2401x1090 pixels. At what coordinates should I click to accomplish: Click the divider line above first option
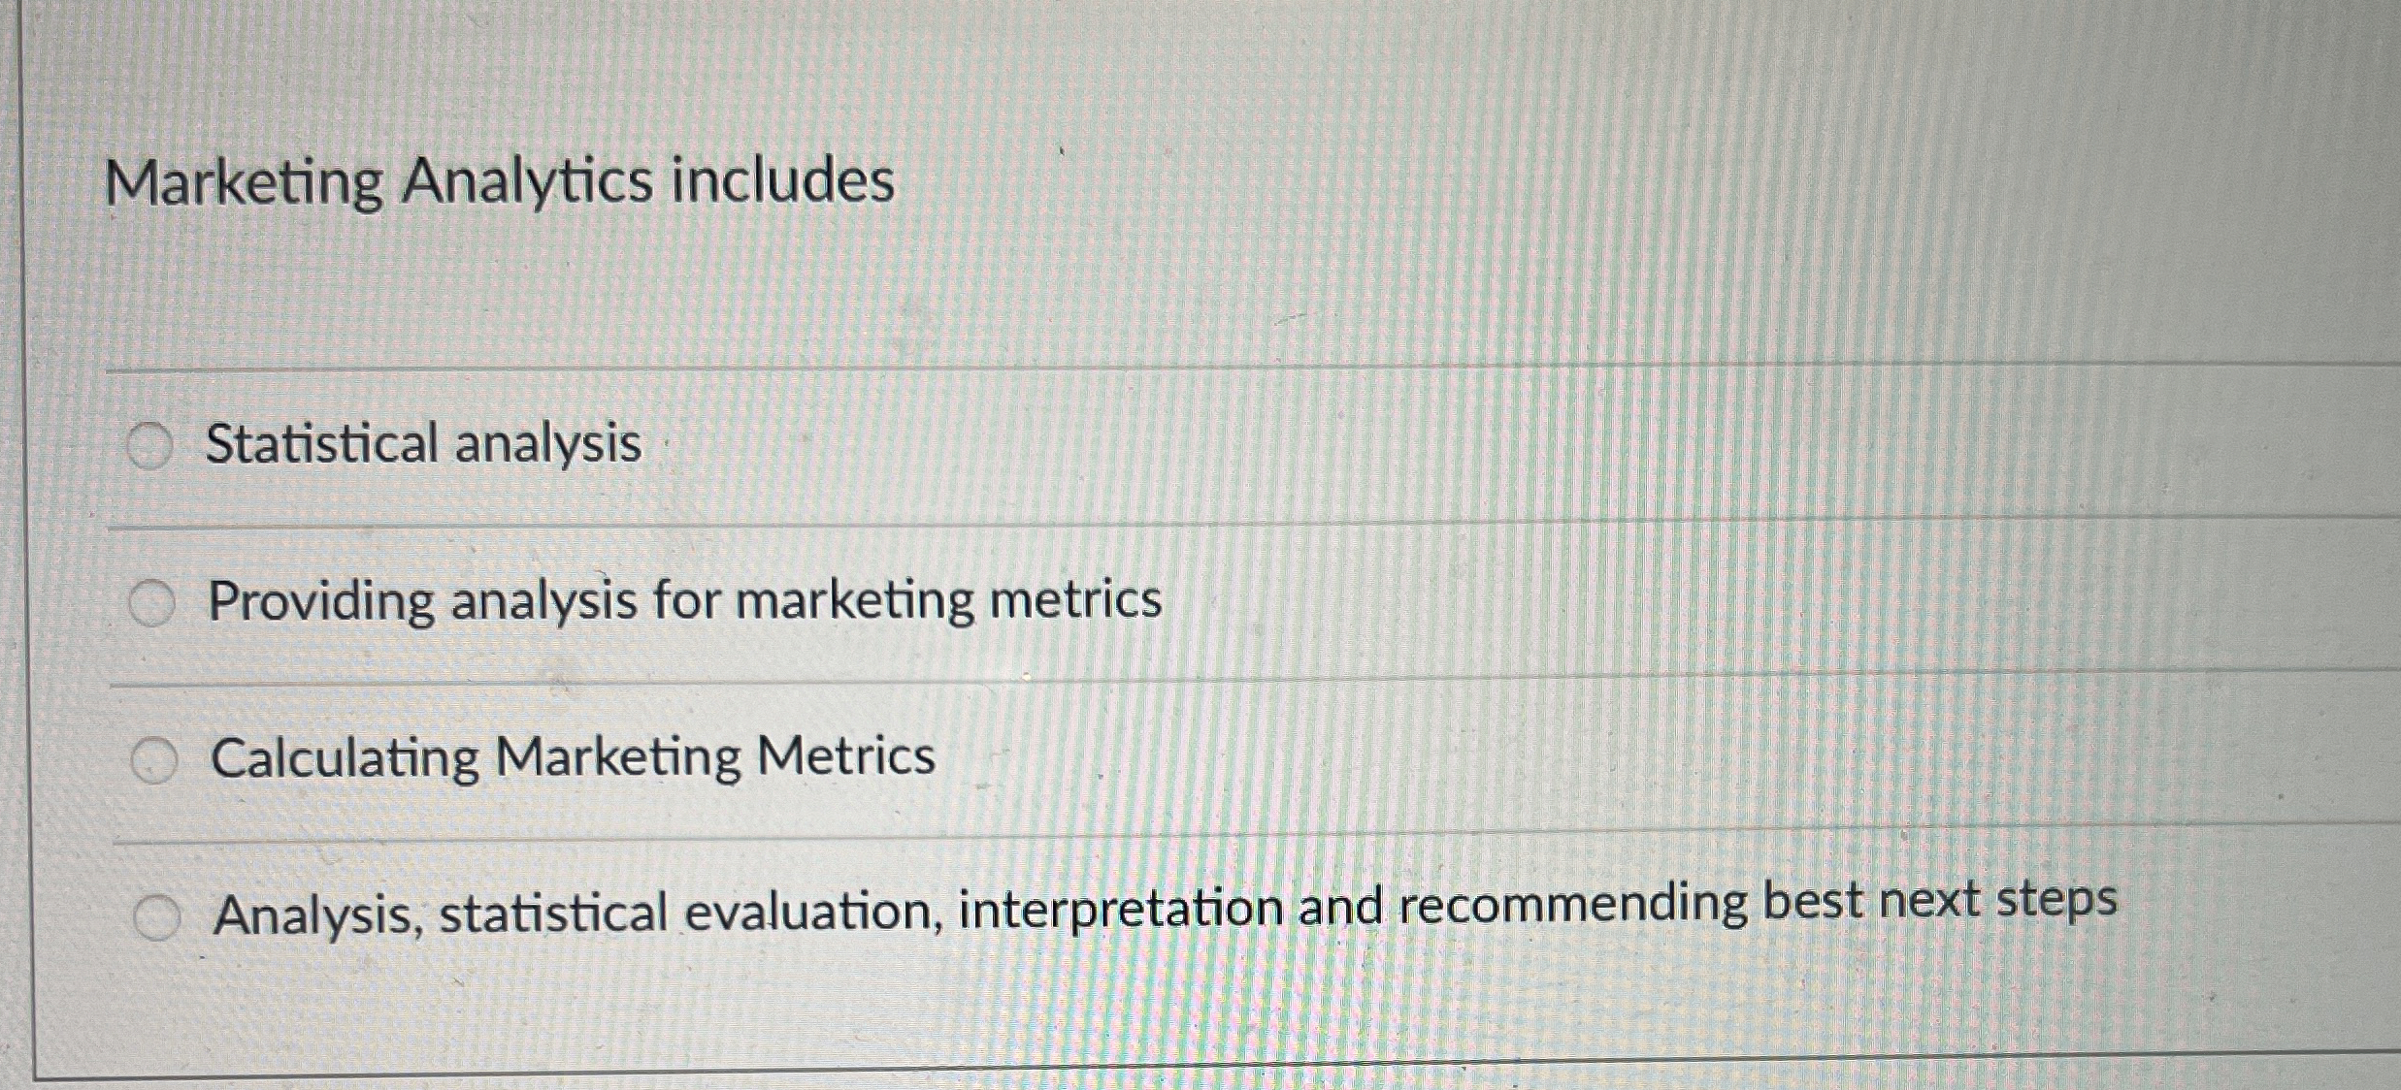click(x=1165, y=369)
